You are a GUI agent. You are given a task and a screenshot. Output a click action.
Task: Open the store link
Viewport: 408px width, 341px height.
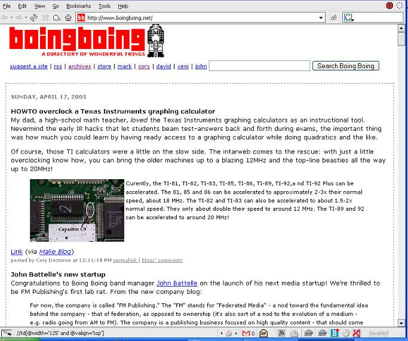click(x=105, y=66)
